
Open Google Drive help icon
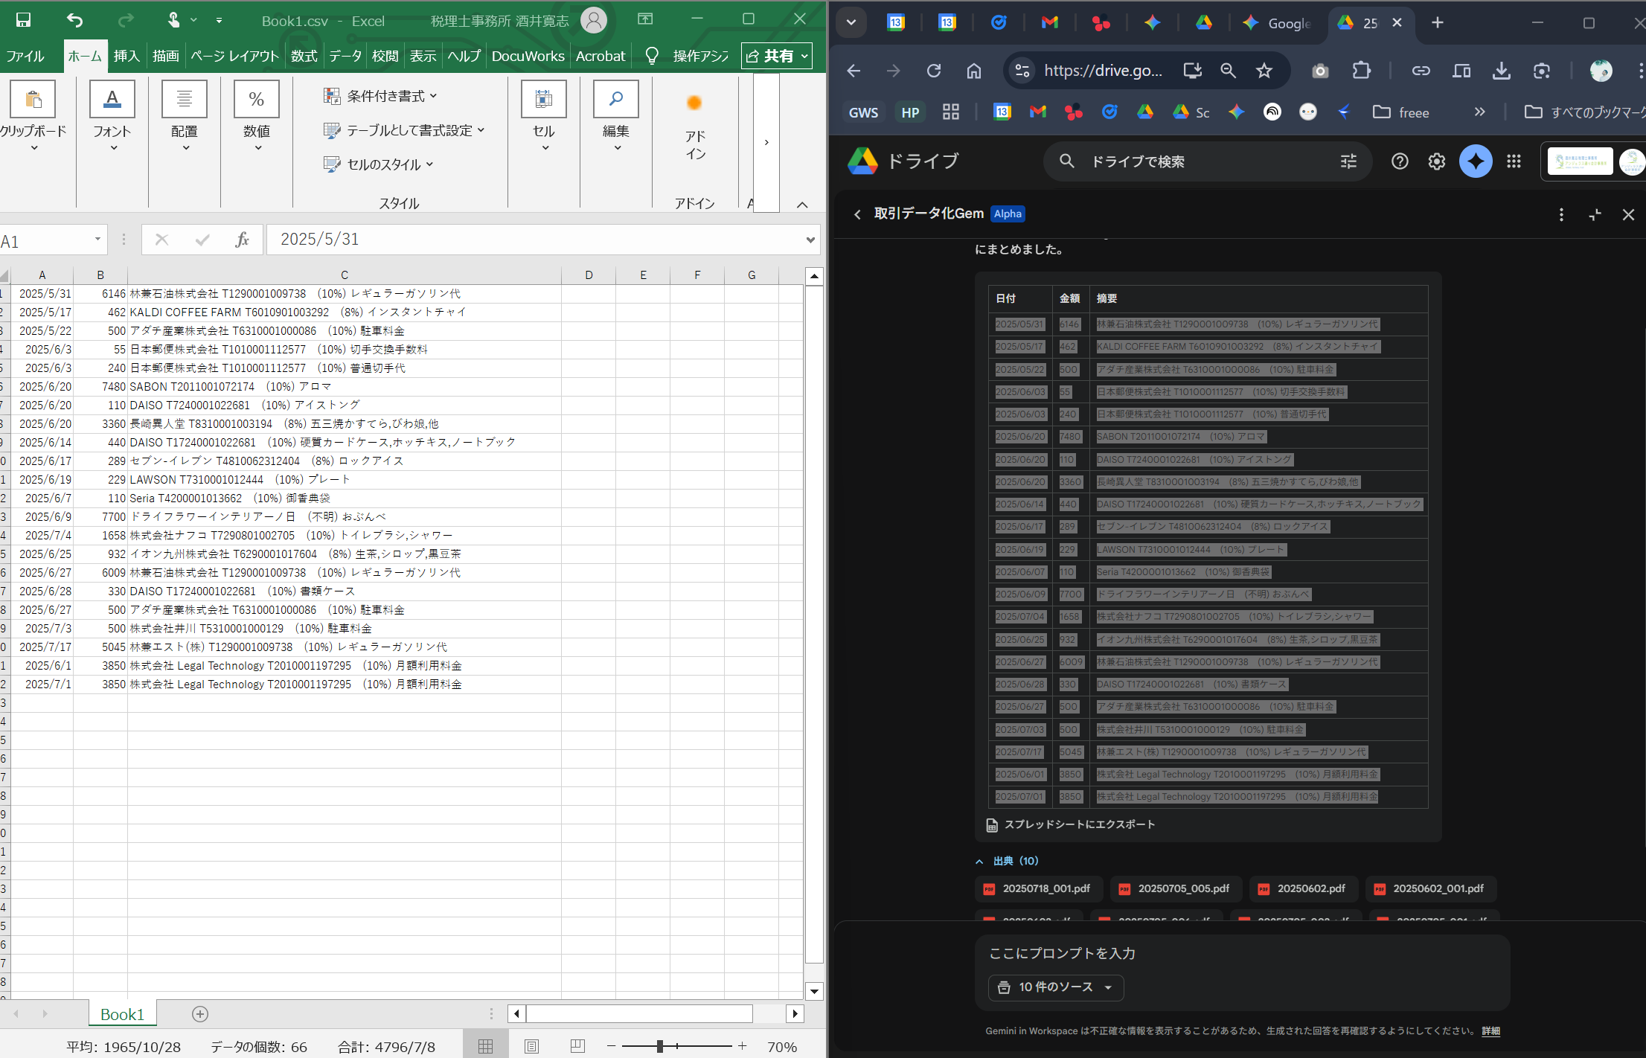(1400, 161)
